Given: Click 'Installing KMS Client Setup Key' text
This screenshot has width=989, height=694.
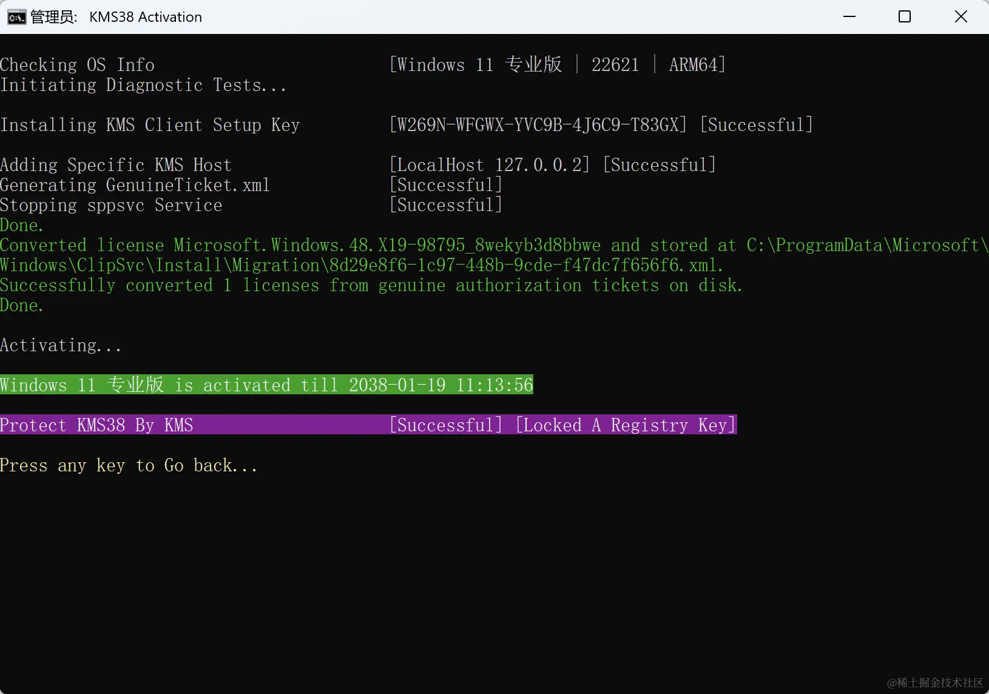Looking at the screenshot, I should [150, 125].
